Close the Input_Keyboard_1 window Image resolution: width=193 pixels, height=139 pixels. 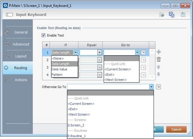click(x=185, y=6)
